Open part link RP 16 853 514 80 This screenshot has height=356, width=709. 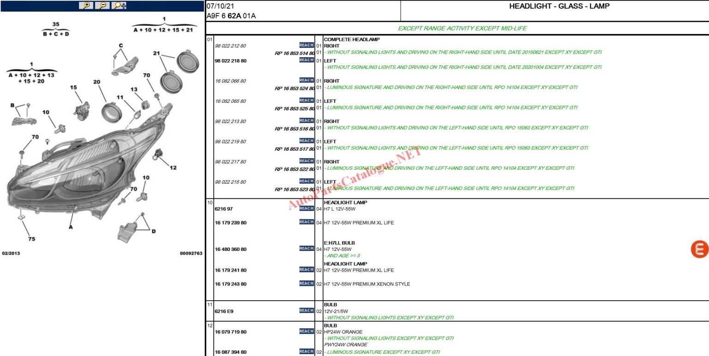(x=294, y=52)
